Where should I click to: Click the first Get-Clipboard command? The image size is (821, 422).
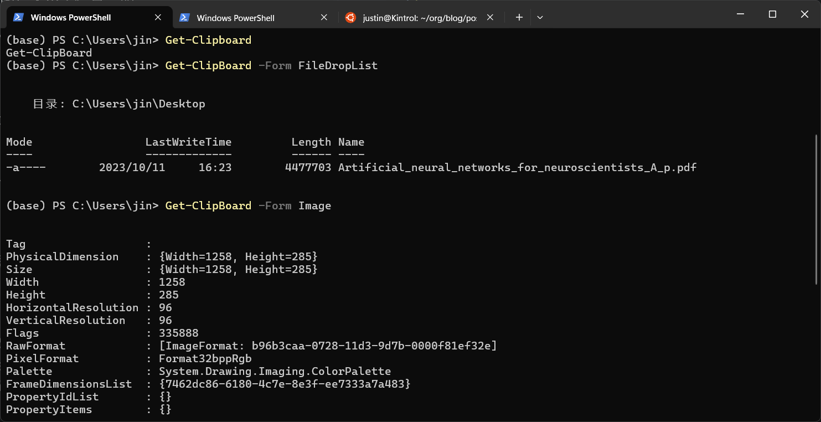(x=208, y=40)
